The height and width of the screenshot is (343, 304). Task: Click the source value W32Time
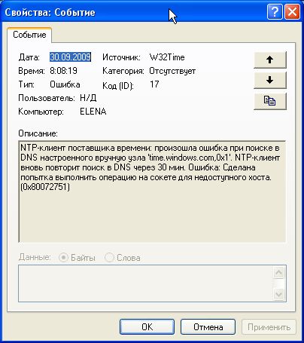(x=167, y=57)
